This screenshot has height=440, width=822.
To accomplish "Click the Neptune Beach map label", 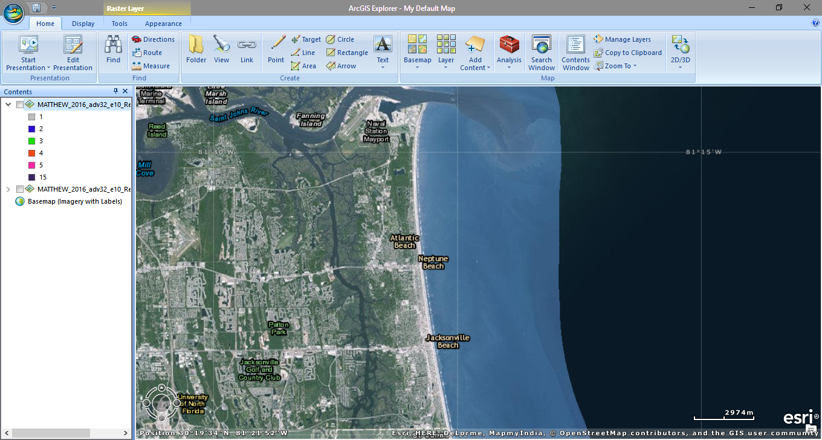I will pyautogui.click(x=433, y=262).
